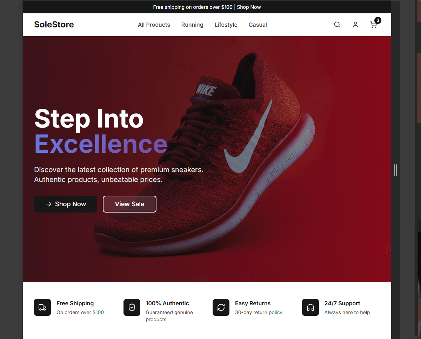421x339 pixels.
Task: Click the Excellence gradient heading
Action: (101, 144)
